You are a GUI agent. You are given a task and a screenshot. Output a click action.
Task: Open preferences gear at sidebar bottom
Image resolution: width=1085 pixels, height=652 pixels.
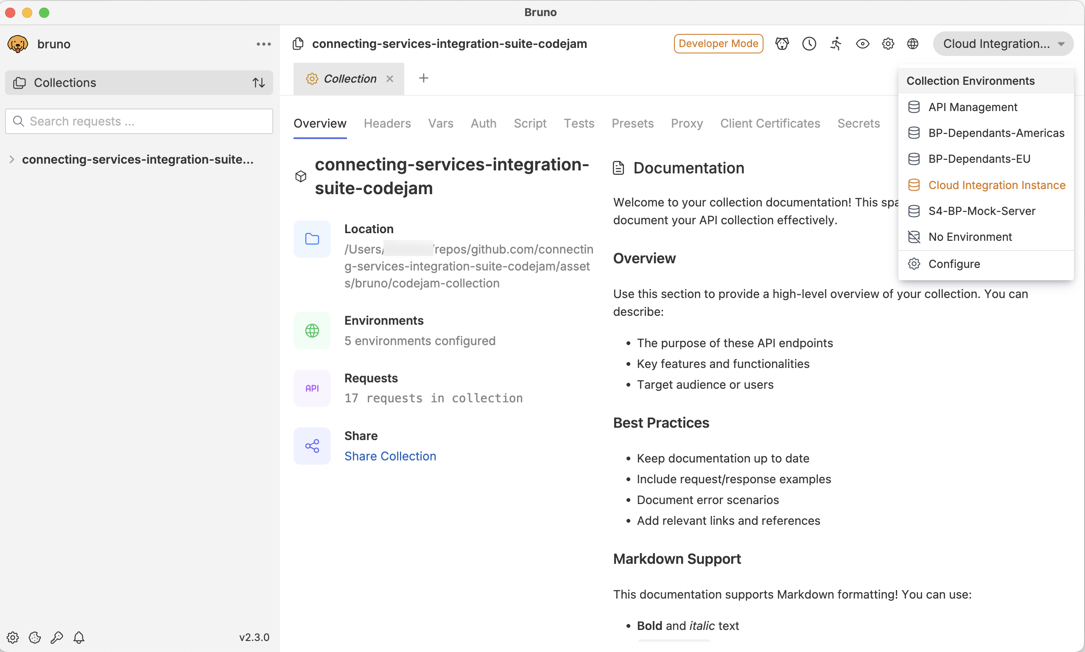click(x=13, y=638)
